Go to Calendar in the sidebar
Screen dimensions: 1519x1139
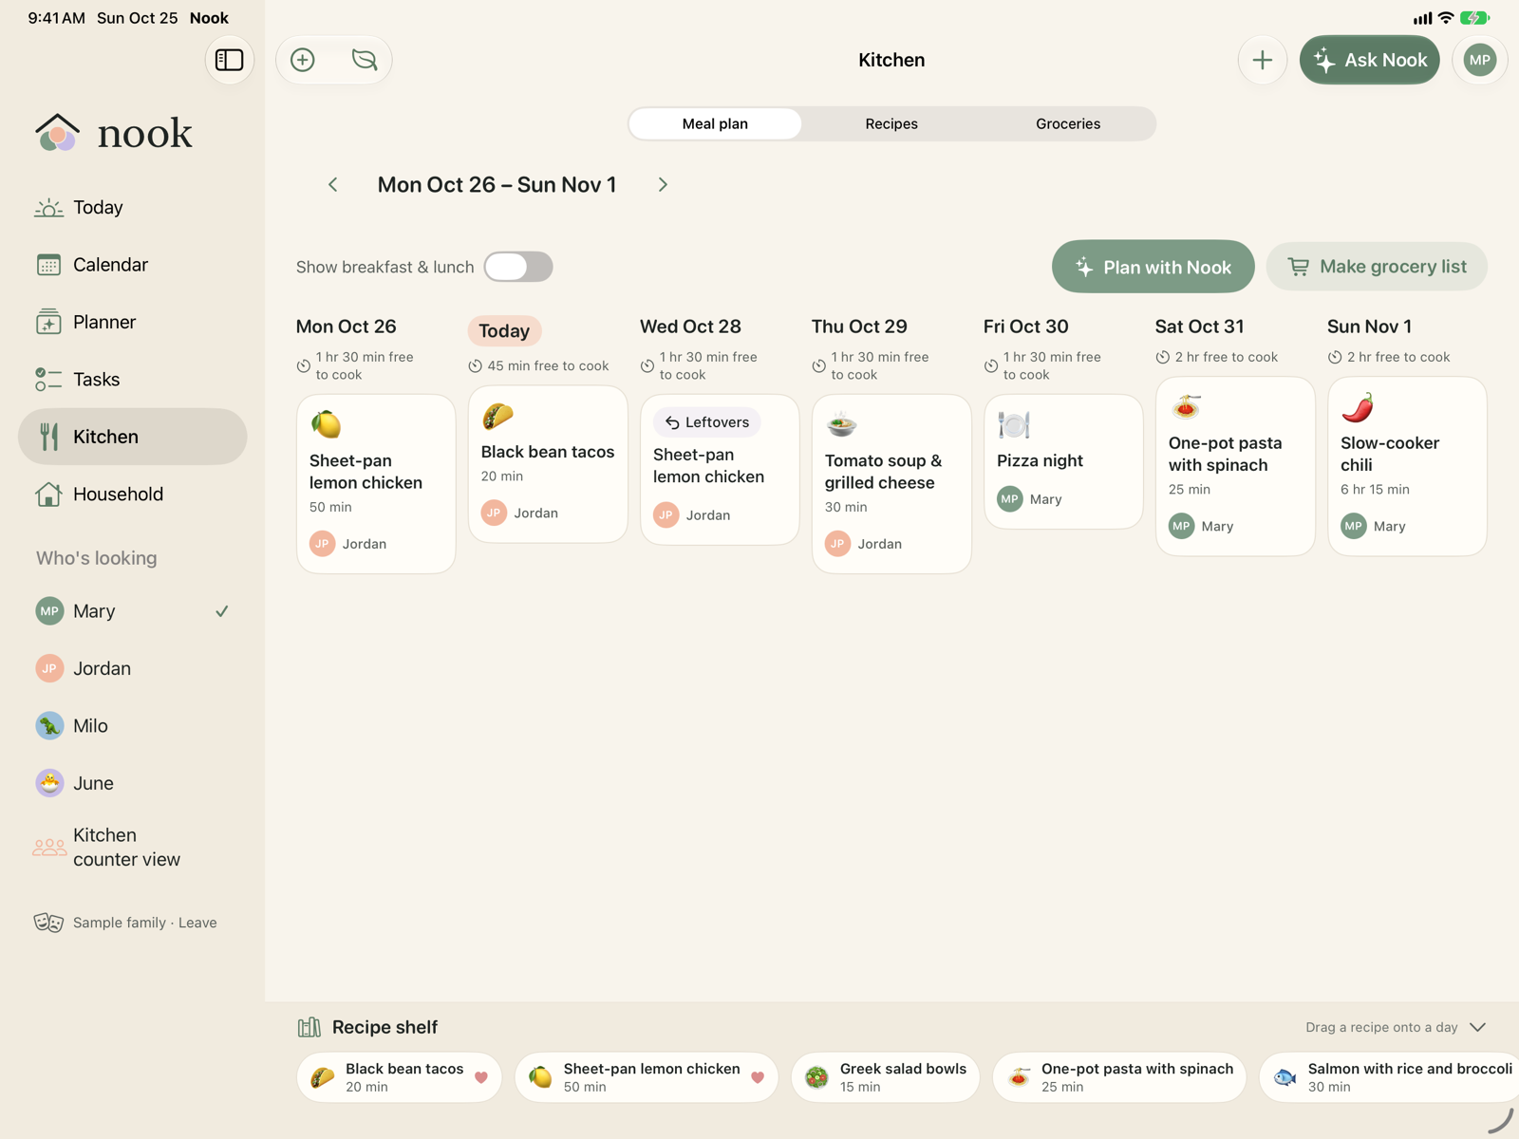tap(133, 265)
